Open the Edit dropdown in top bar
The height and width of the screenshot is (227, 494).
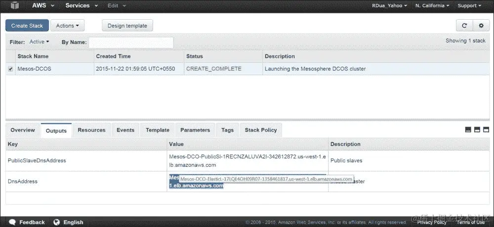click(117, 5)
